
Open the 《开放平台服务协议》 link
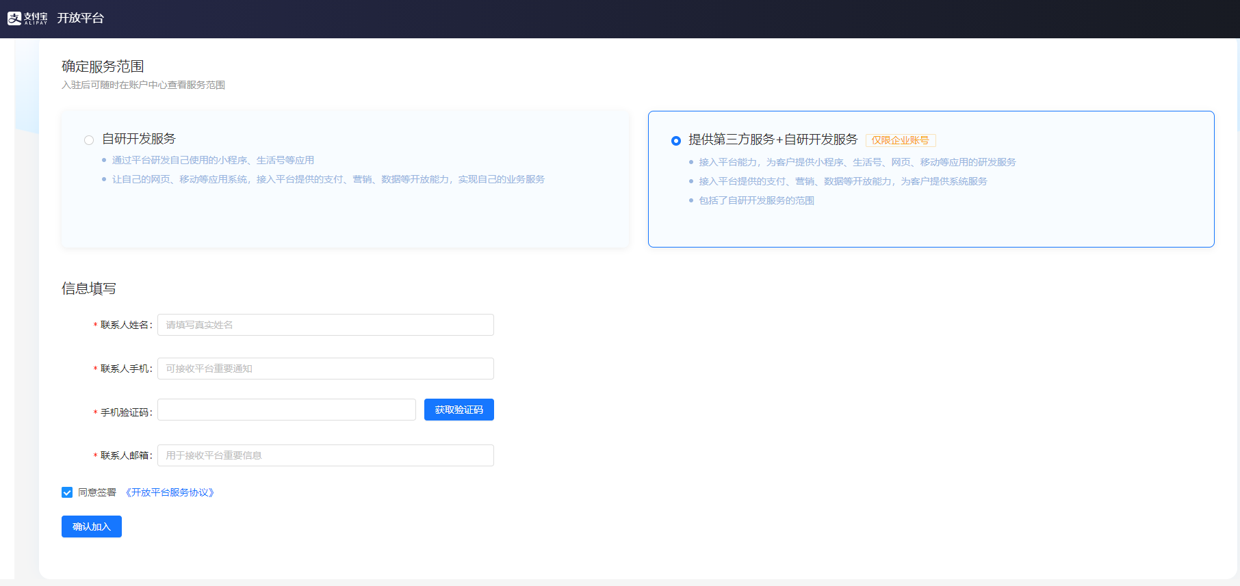(x=170, y=492)
